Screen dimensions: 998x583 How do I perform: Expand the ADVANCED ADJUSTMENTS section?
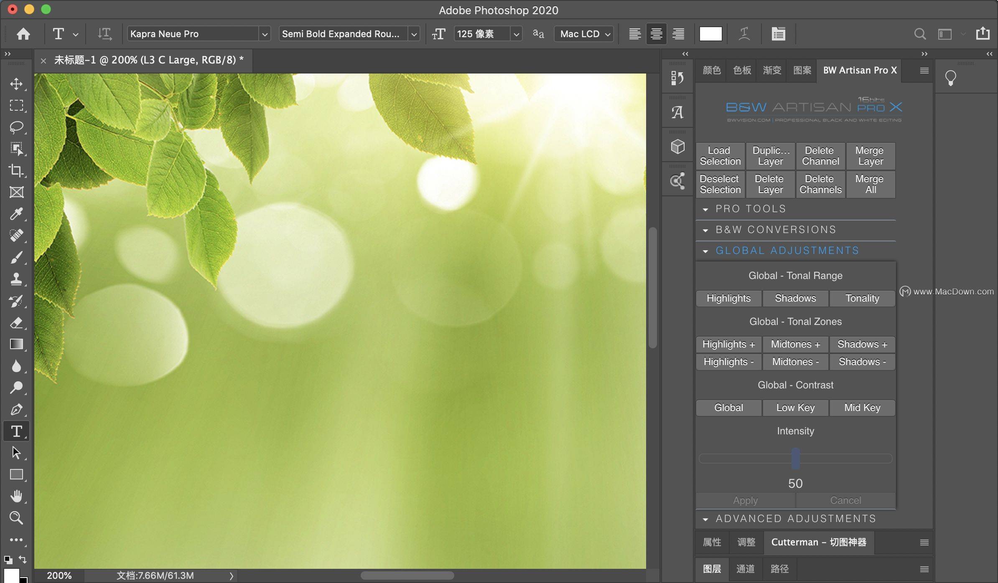705,519
